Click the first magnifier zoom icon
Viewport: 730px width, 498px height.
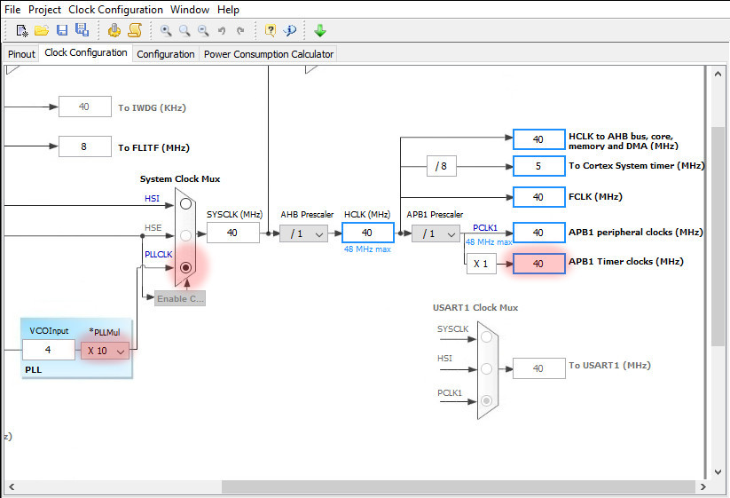tap(166, 30)
